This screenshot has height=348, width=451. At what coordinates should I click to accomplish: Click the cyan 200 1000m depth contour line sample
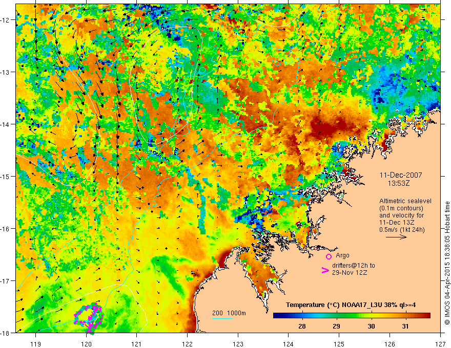pyautogui.click(x=222, y=318)
